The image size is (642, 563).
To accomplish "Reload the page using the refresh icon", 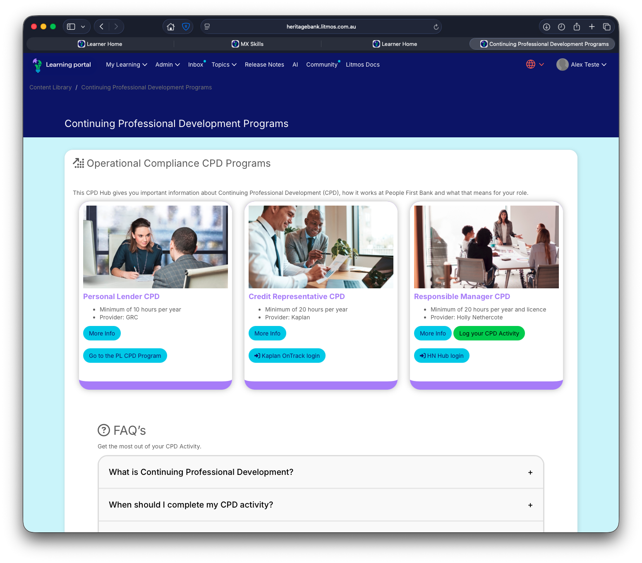I will (436, 26).
